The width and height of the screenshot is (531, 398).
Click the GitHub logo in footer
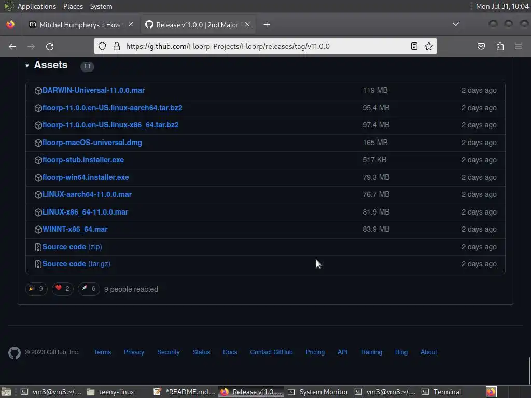tap(14, 352)
